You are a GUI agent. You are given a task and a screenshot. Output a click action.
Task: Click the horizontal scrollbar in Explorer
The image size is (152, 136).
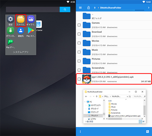(115, 119)
